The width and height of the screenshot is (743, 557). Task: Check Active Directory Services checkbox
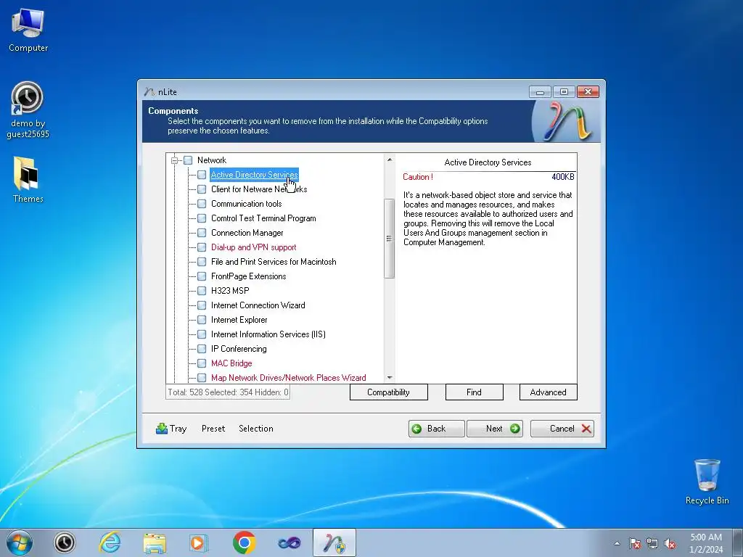[202, 175]
